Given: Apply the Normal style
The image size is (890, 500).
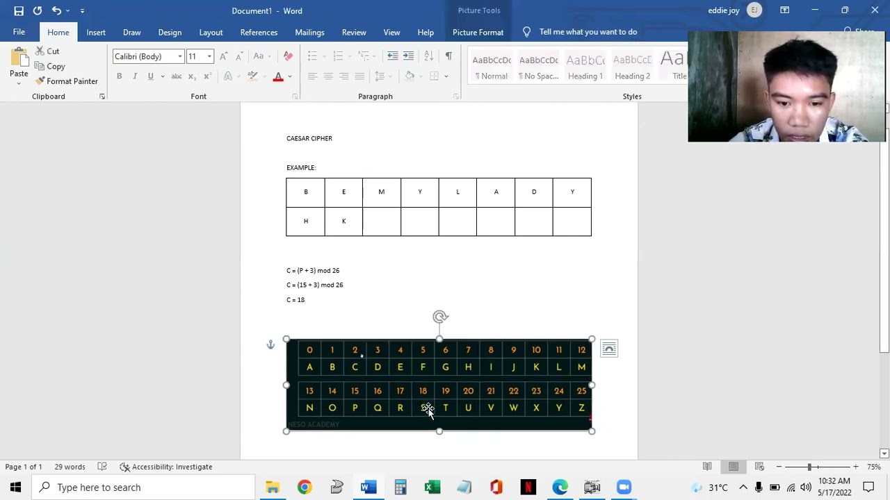Looking at the screenshot, I should click(x=492, y=67).
